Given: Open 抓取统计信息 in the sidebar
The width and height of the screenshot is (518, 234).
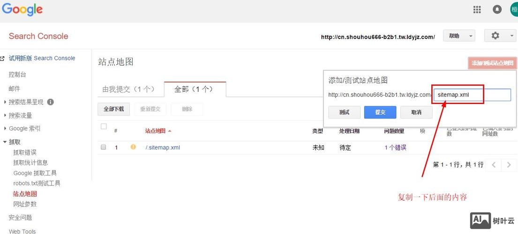Looking at the screenshot, I should point(31,162).
